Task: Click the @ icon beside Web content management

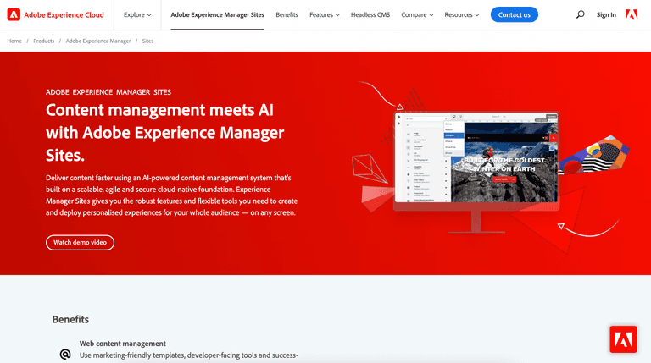Action: tap(65, 354)
